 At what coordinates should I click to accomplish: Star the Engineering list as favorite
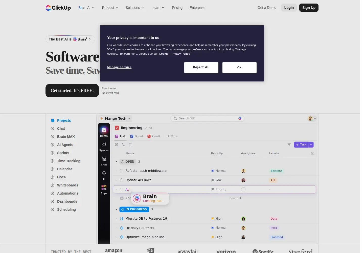coord(151,128)
